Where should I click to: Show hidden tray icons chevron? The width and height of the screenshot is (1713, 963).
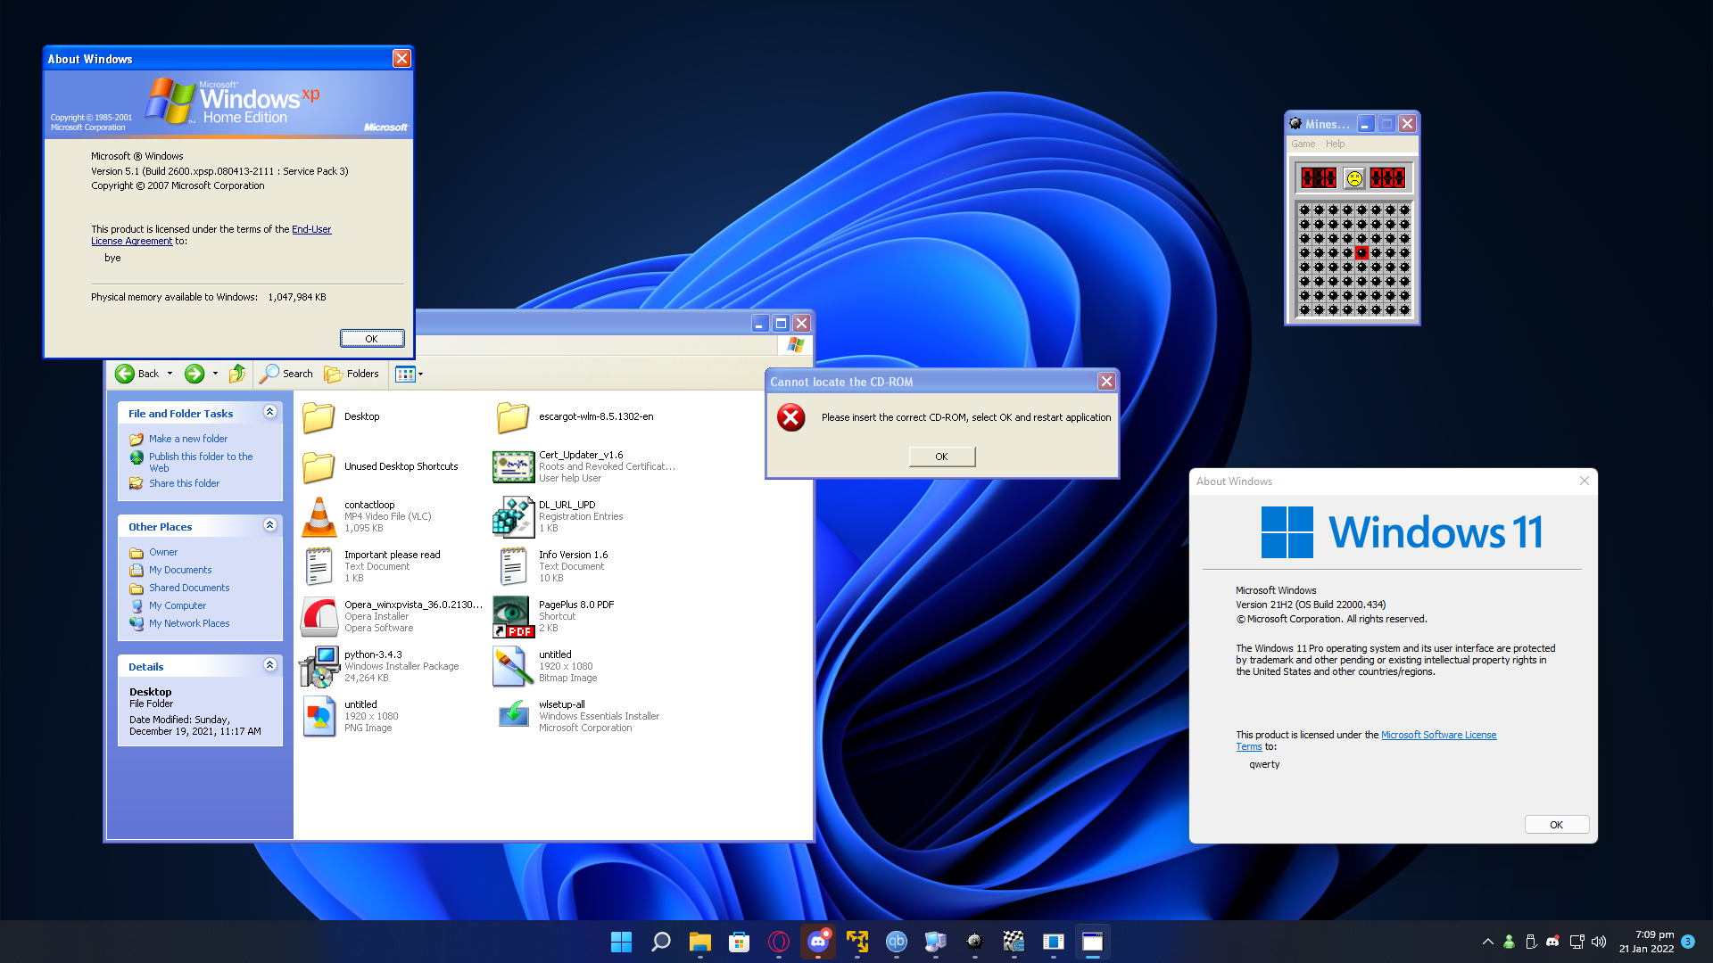click(x=1487, y=942)
